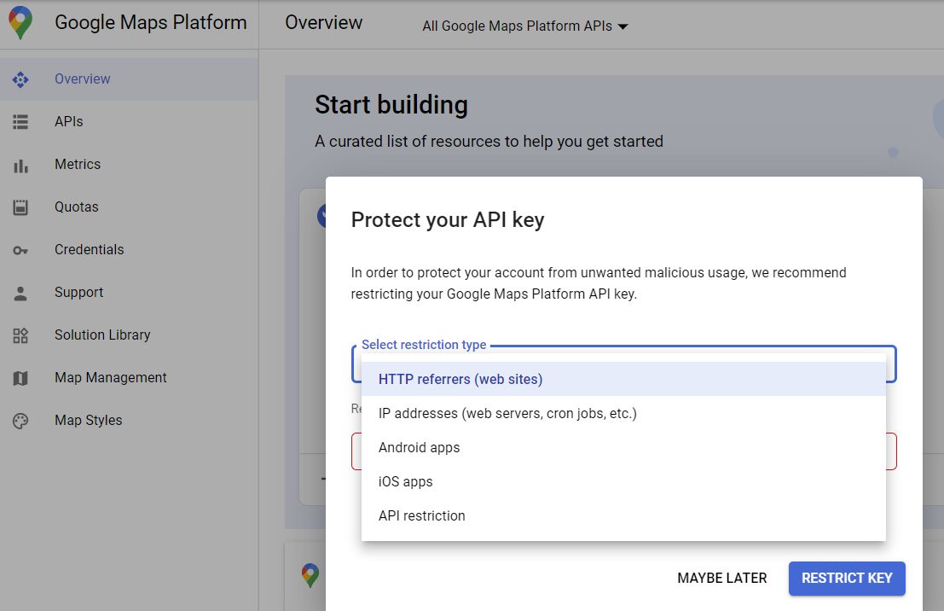
Task: Navigate to Quotas page
Action: pos(130,207)
